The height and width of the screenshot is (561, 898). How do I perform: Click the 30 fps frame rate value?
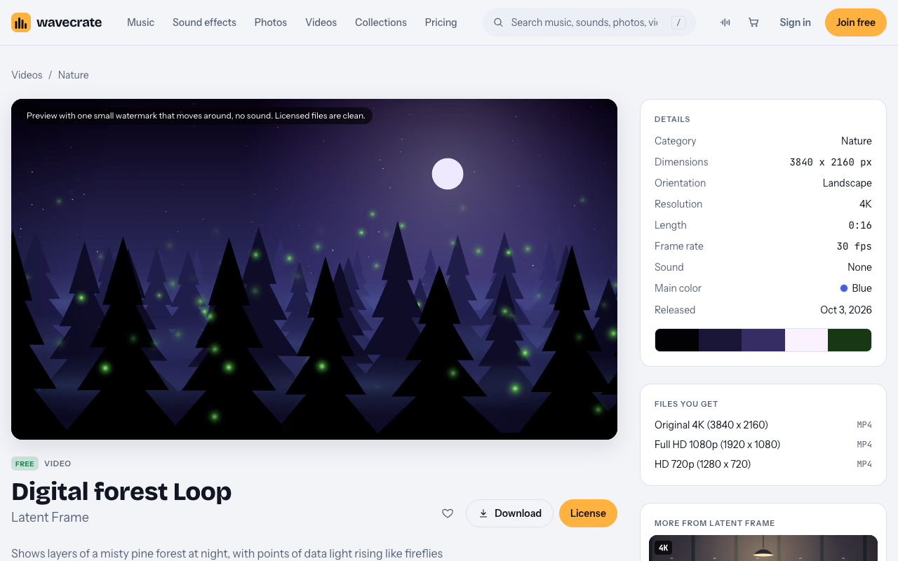pyautogui.click(x=855, y=246)
